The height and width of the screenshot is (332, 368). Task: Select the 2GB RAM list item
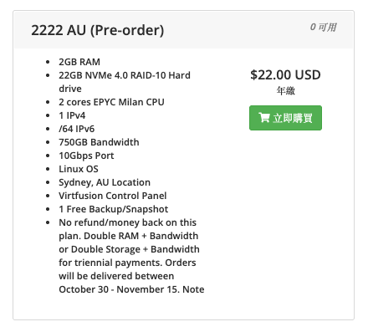[79, 62]
